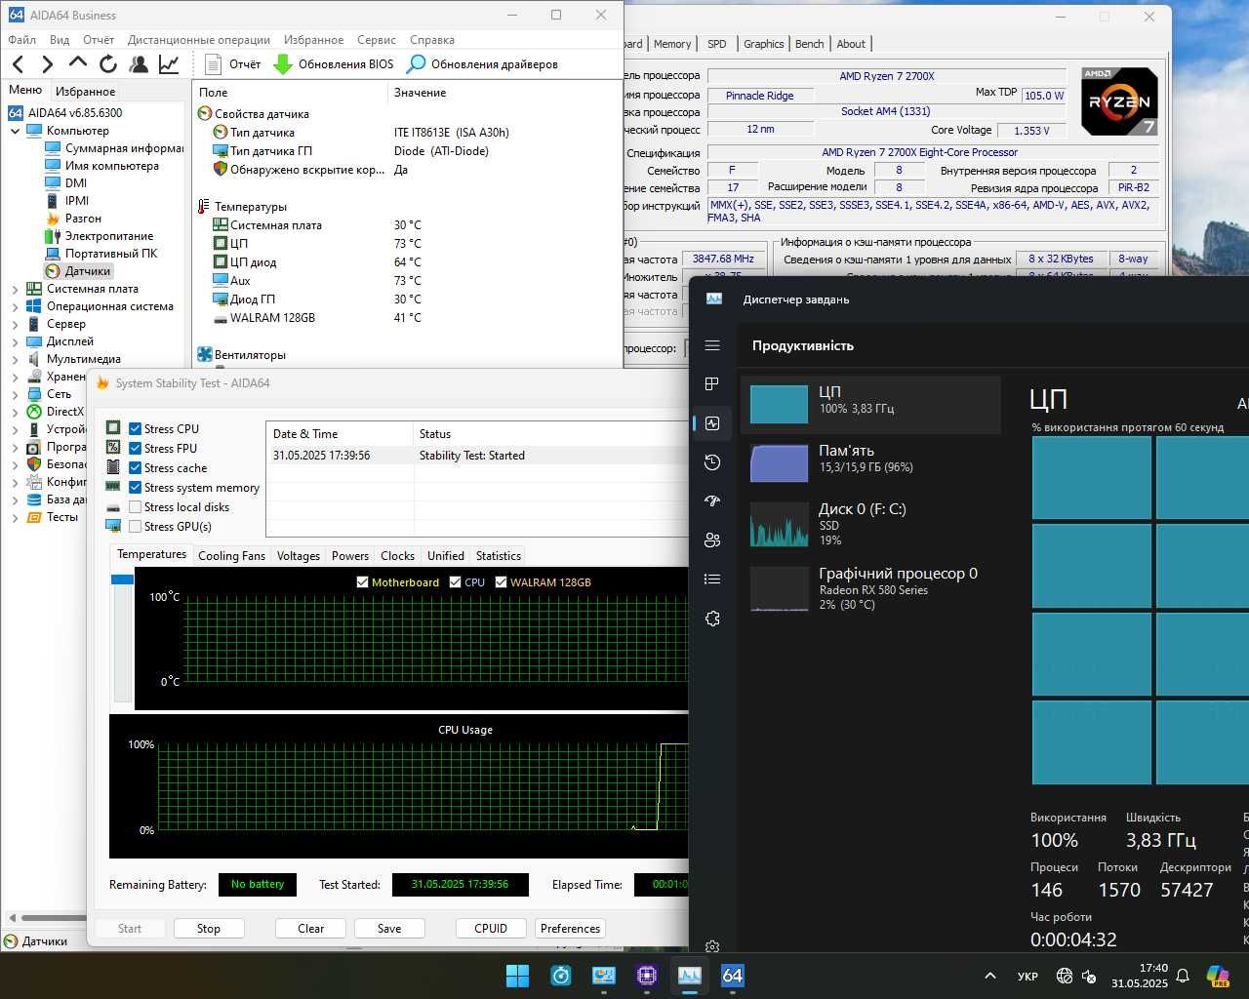Open Task Manager hamburger menu
1249x999 pixels.
(x=712, y=345)
